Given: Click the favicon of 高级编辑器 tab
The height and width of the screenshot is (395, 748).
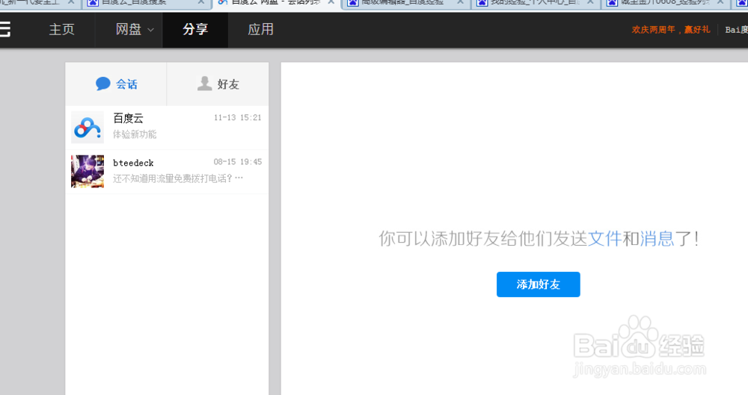Looking at the screenshot, I should [353, 2].
